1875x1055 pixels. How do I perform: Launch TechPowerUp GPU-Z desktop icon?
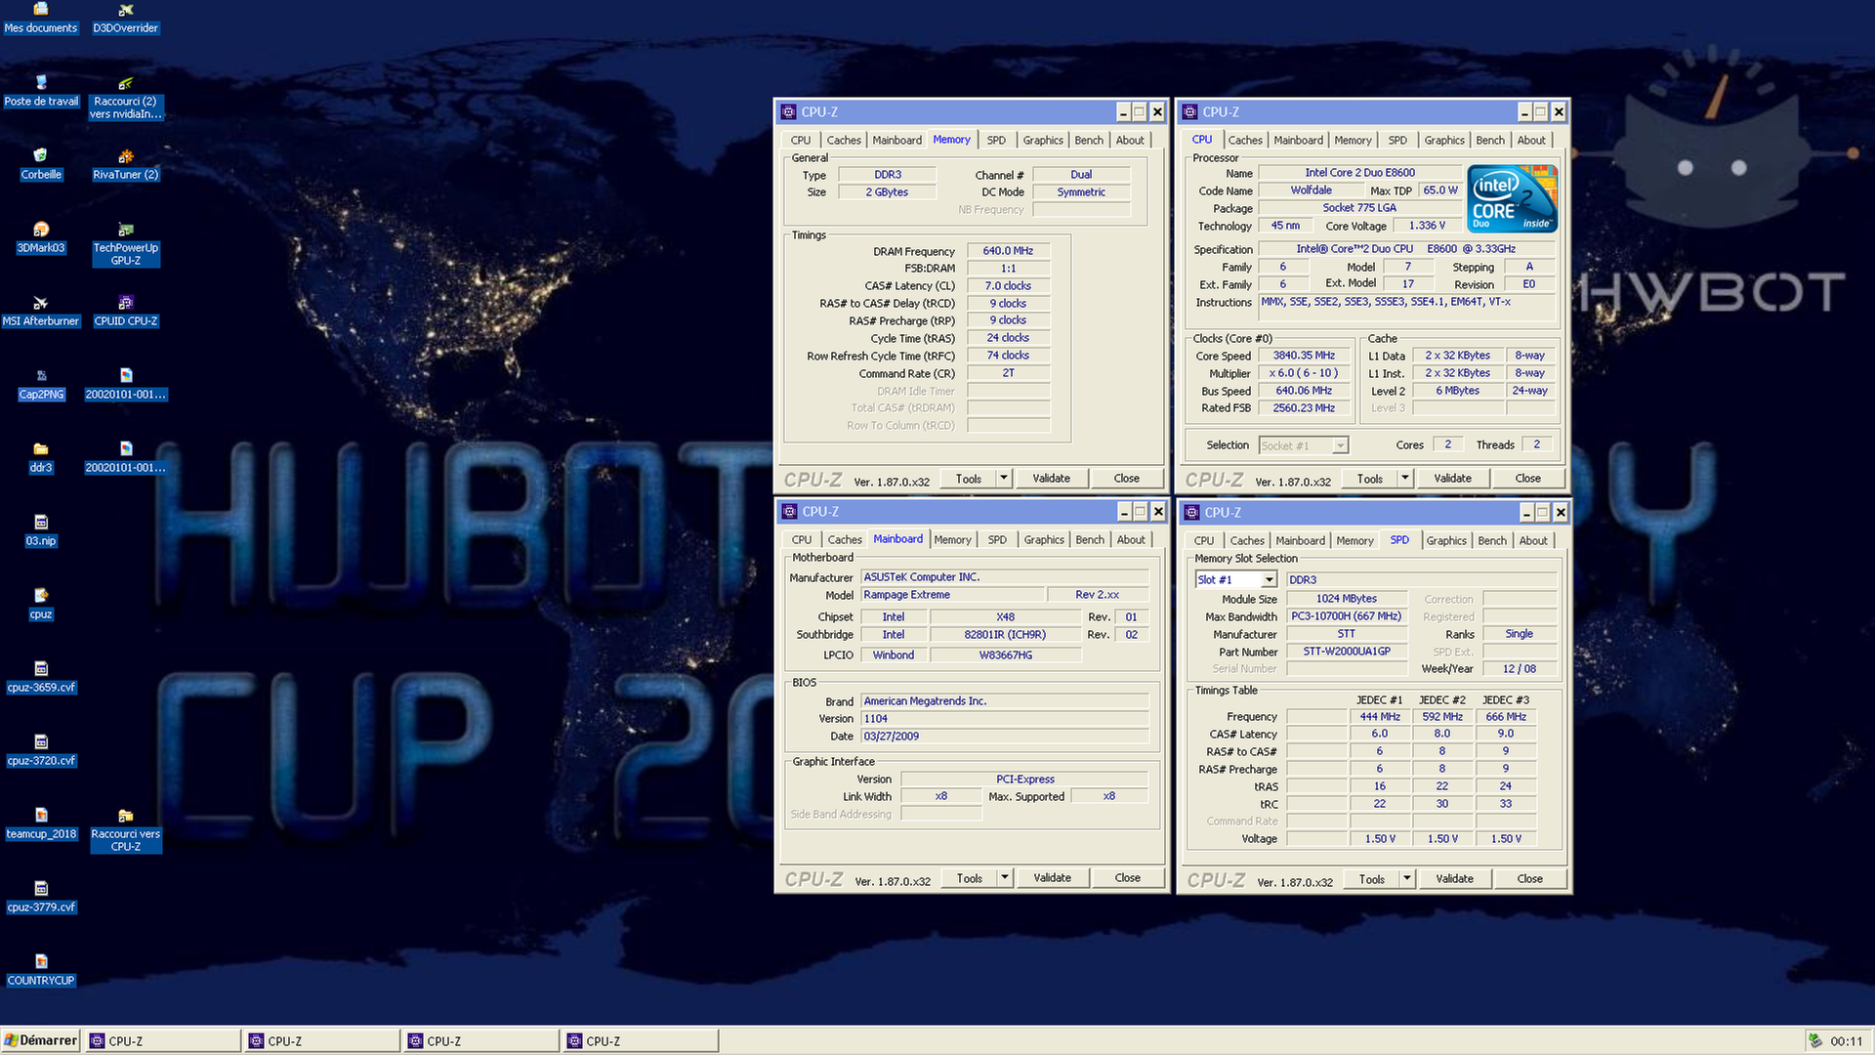[x=125, y=243]
